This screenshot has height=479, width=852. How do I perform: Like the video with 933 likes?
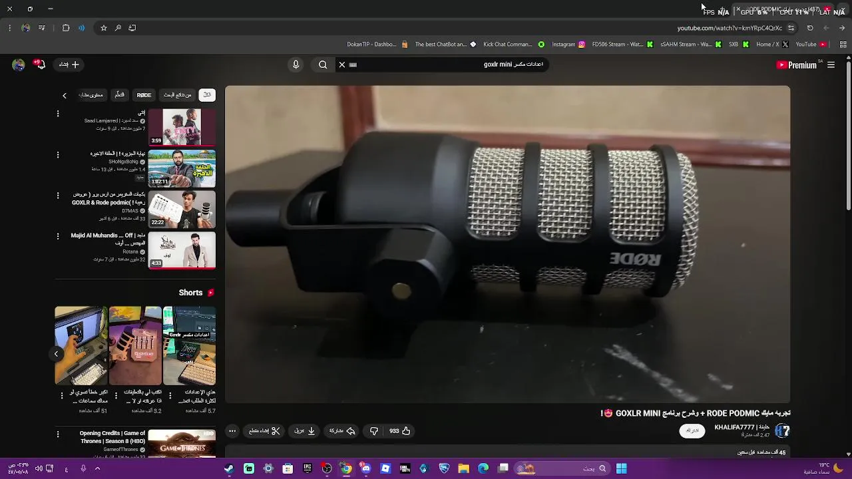400,431
